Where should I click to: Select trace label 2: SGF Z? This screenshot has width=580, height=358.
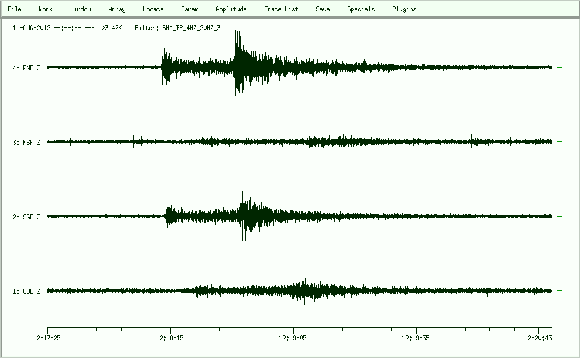coord(26,217)
